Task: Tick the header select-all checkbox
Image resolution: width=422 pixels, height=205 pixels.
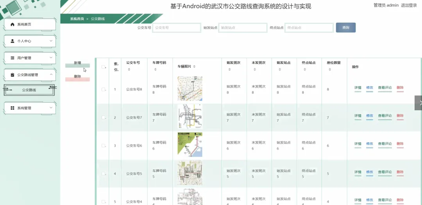Action: click(x=103, y=67)
